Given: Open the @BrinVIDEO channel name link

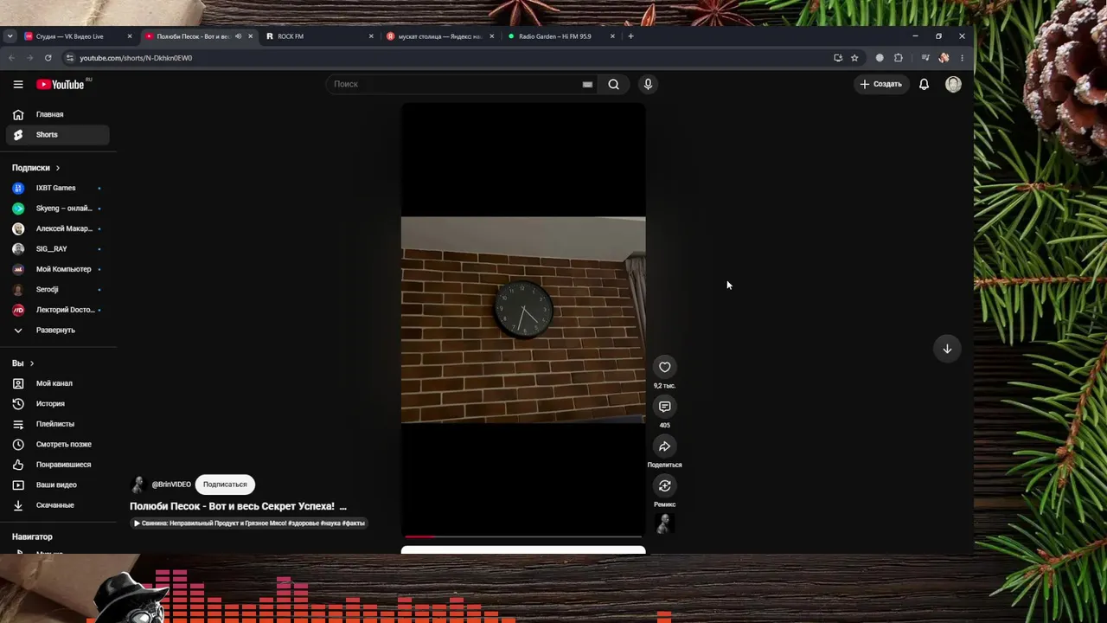Looking at the screenshot, I should point(171,485).
